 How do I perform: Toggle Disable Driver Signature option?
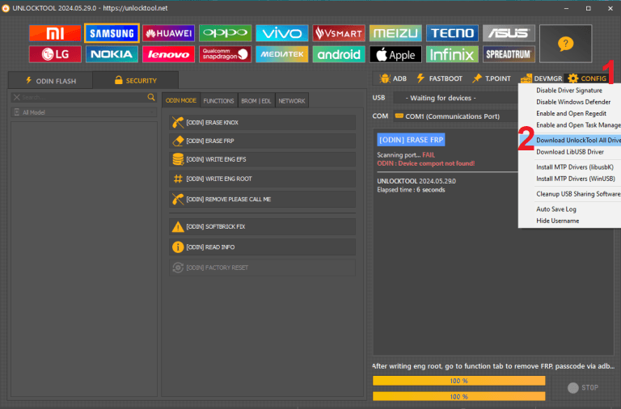pos(568,91)
